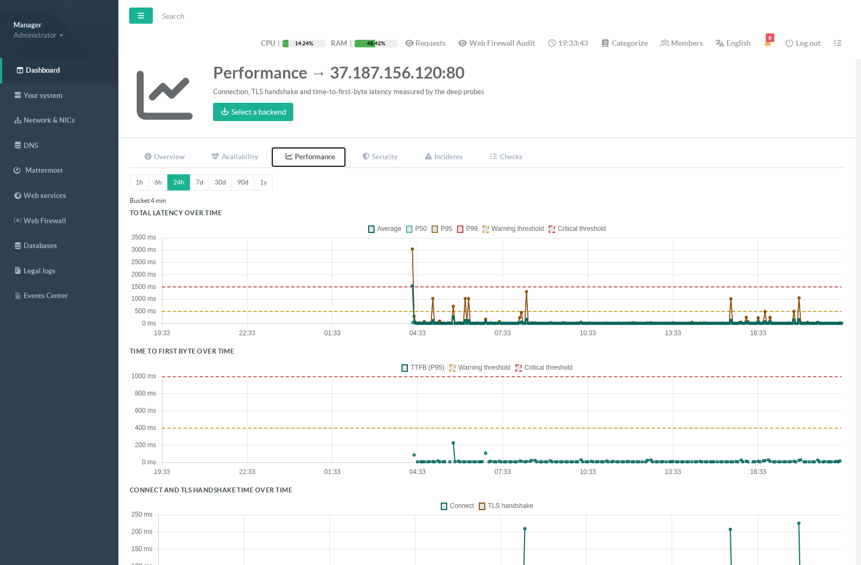Toggle Average series in latency legend
This screenshot has height=565, width=861.
coord(385,229)
